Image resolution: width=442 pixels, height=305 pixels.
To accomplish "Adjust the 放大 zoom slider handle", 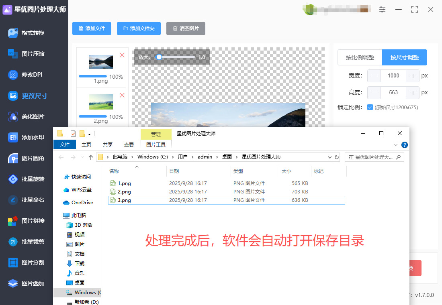I will (159, 57).
